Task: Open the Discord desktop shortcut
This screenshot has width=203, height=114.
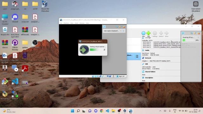Action: point(15,18)
